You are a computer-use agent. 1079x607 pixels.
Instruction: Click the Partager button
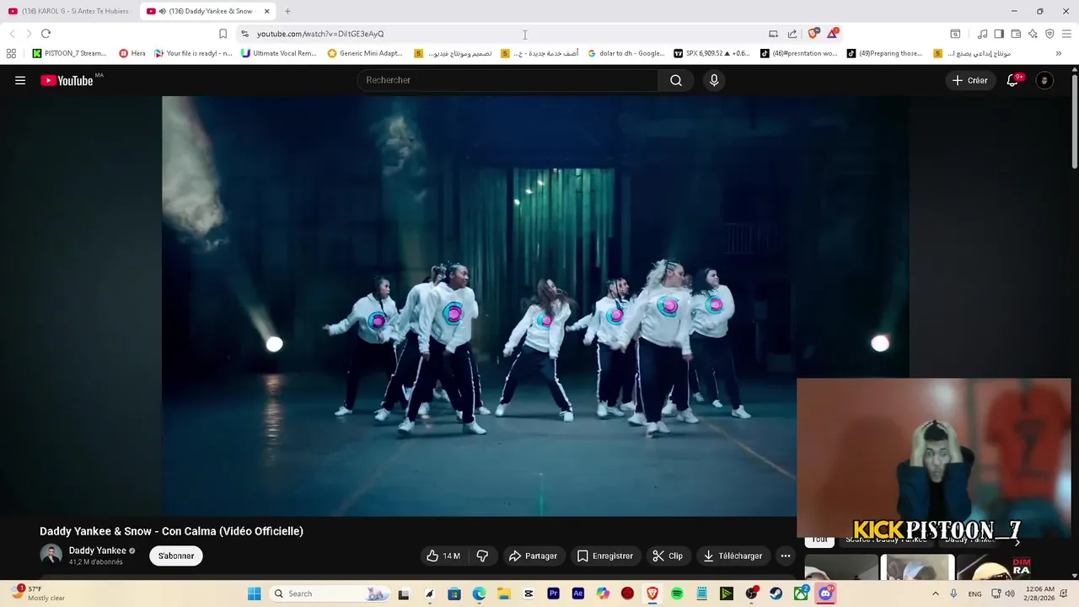tap(533, 556)
